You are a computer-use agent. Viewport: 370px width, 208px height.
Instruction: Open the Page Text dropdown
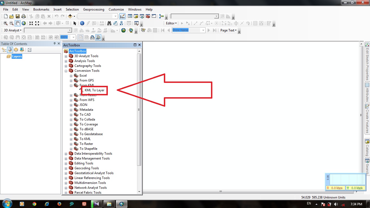click(229, 30)
